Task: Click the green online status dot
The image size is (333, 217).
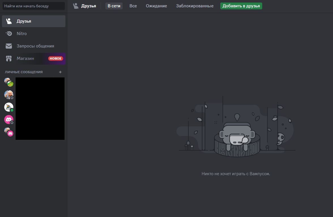Action: pos(11,110)
